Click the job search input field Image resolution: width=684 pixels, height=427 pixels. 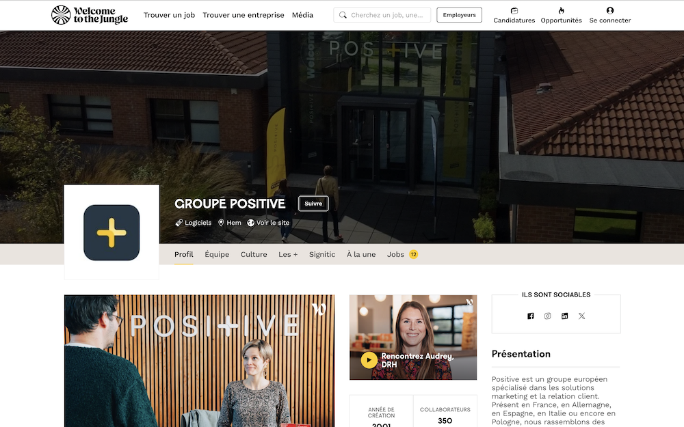382,15
